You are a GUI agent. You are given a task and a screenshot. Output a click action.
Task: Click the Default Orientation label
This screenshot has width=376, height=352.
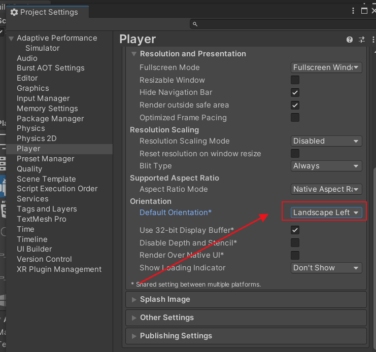click(x=176, y=213)
